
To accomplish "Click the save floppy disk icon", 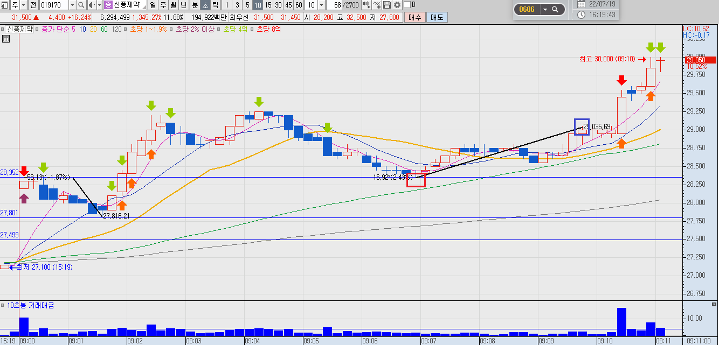I will click(x=387, y=5).
